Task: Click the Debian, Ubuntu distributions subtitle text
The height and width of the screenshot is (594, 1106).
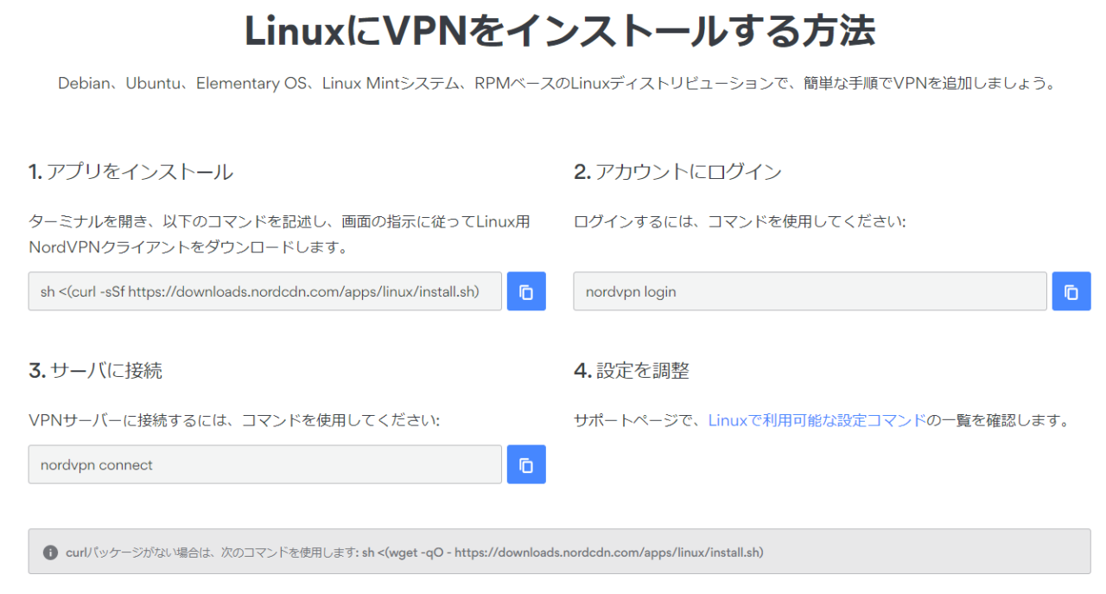Action: pos(556,84)
